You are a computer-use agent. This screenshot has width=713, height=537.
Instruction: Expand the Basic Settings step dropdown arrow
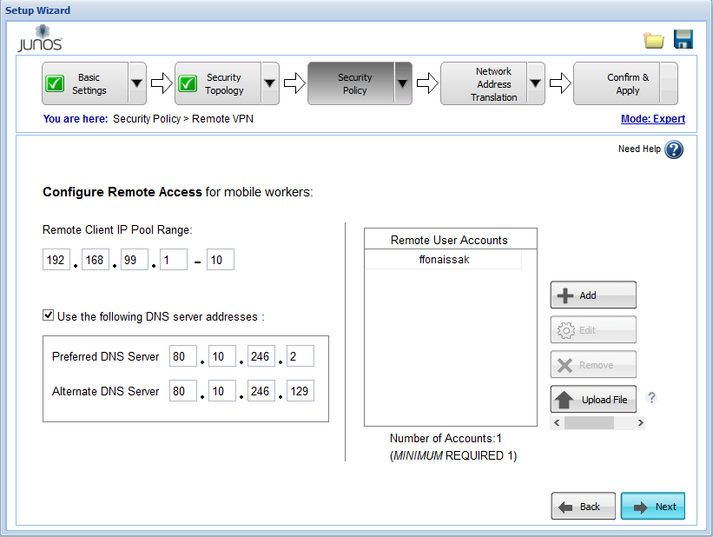137,83
